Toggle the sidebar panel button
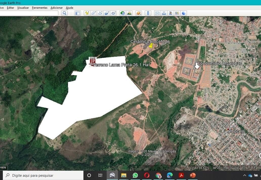Viewport: 261px width, 180px height. (x=77, y=13)
